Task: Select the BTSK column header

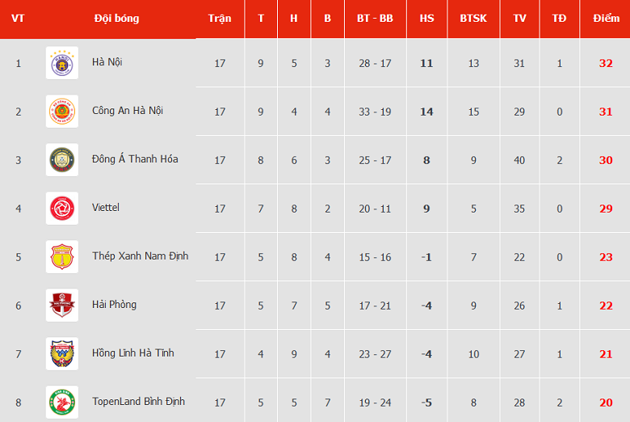Action: pos(473,18)
